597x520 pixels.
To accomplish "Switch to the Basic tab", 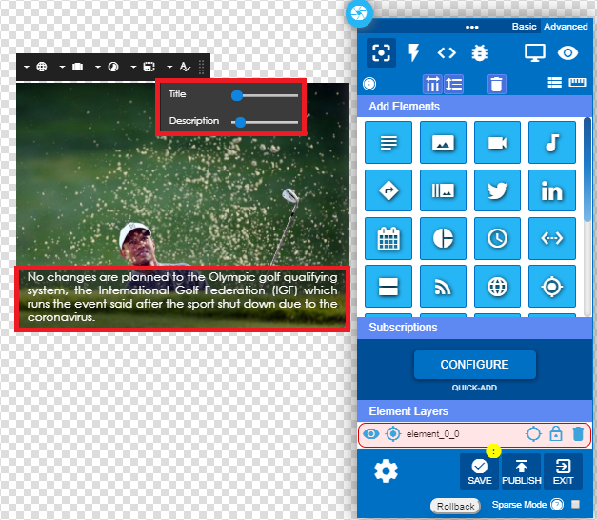I will click(x=525, y=27).
